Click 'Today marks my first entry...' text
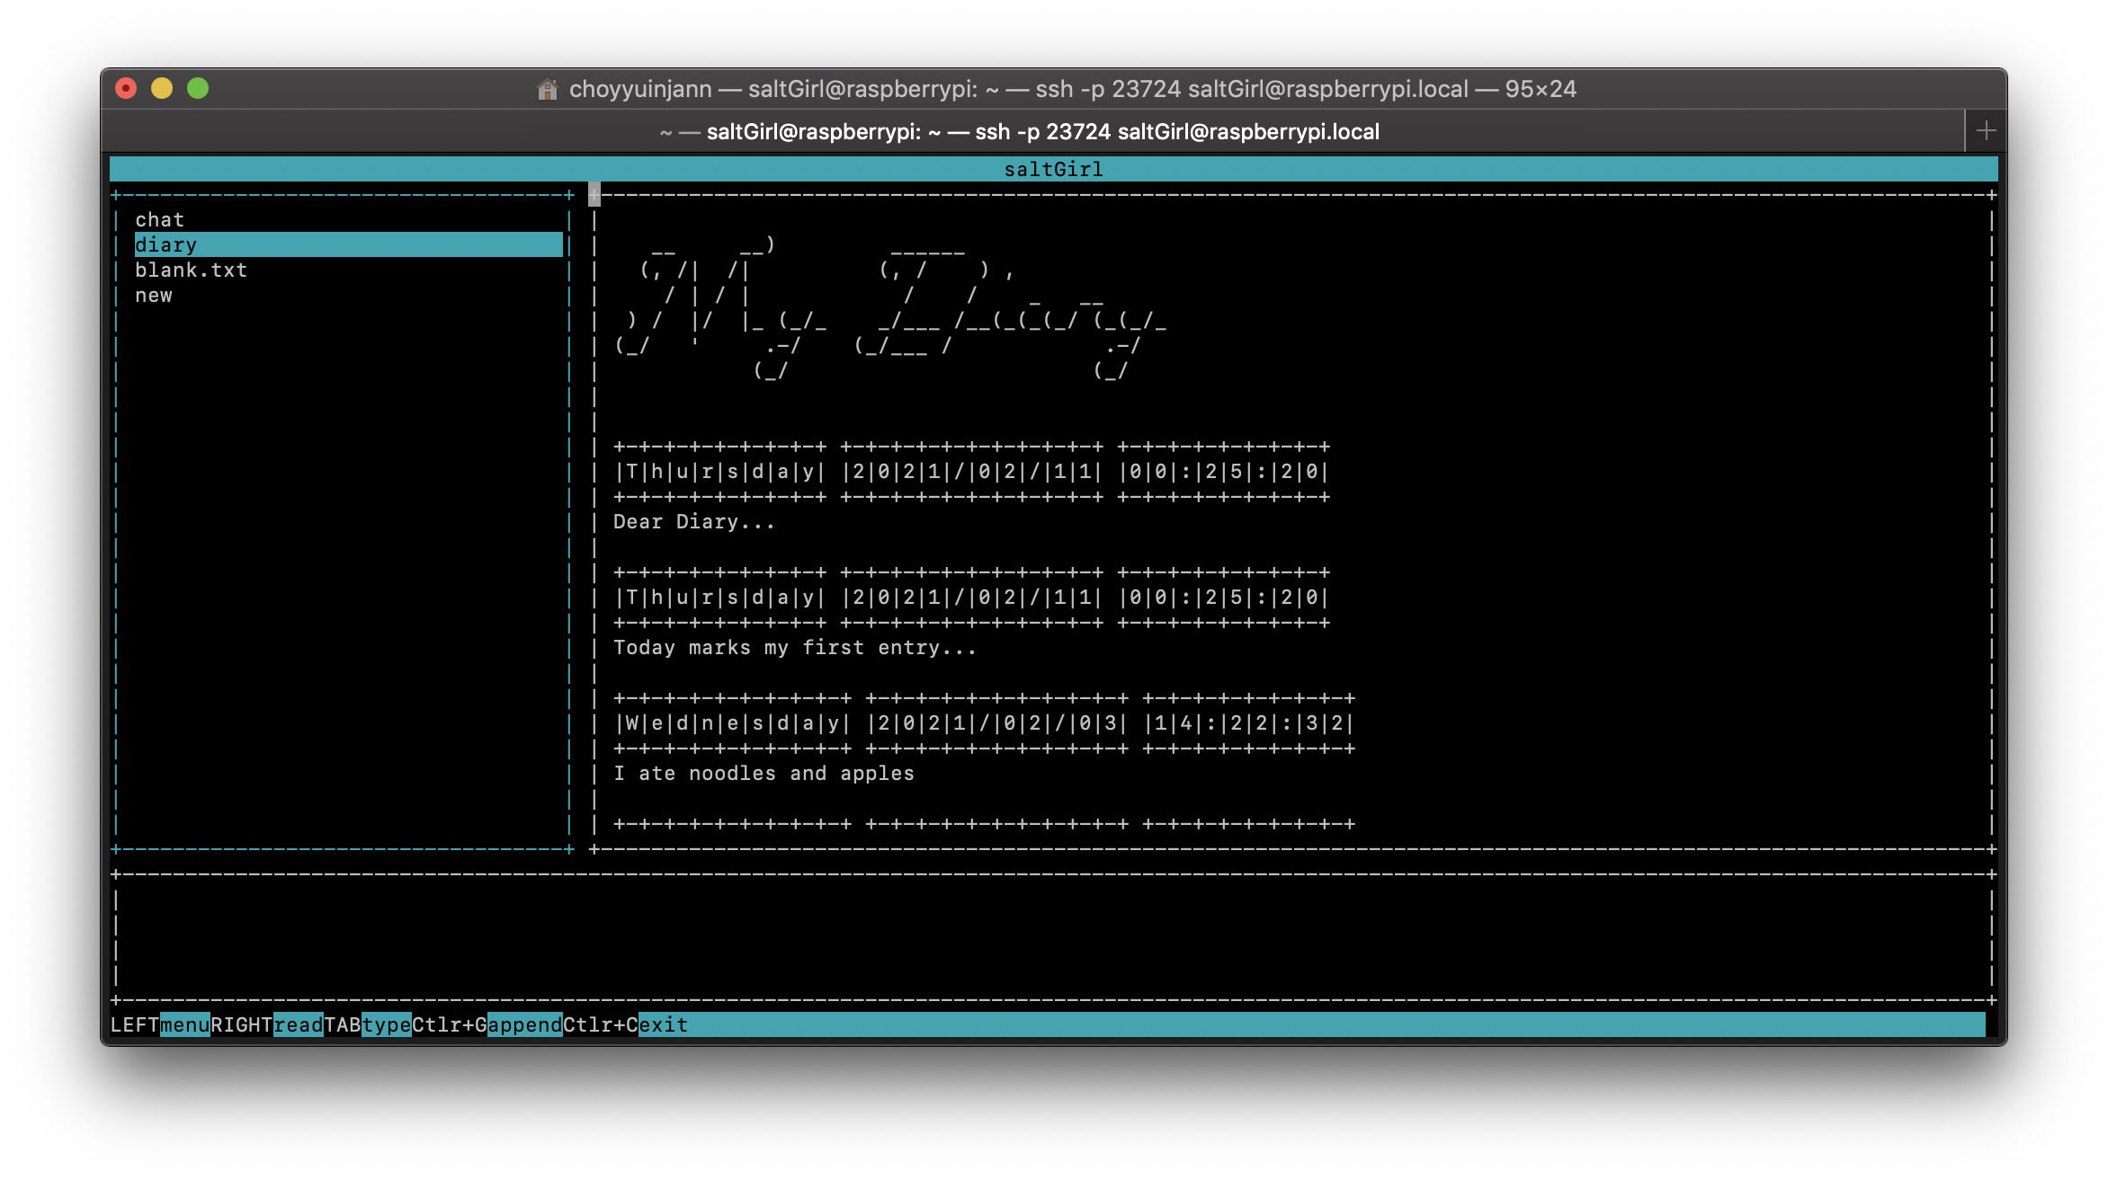 794,648
